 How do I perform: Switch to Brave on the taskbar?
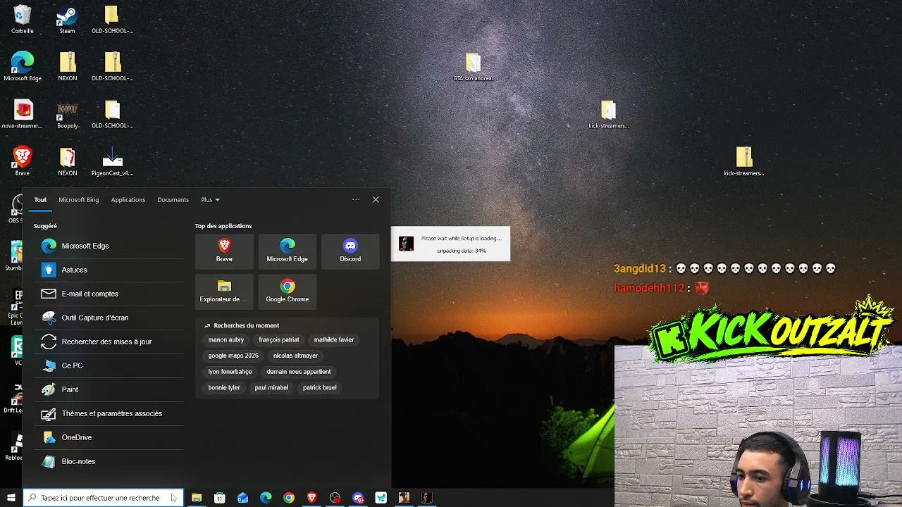[x=312, y=498]
